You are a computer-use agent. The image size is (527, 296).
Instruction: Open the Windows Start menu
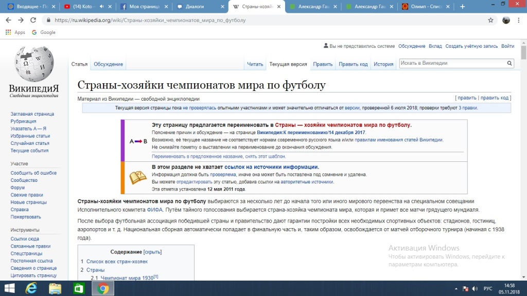coord(9,288)
